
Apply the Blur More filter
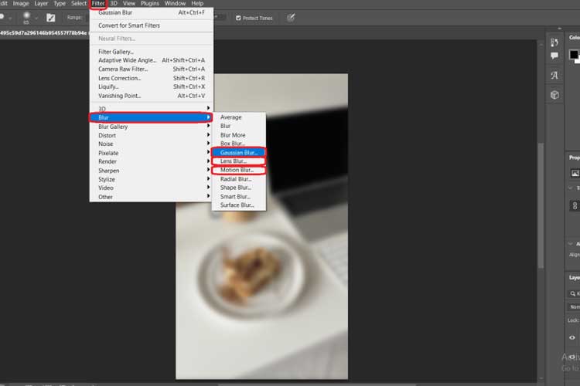point(239,135)
